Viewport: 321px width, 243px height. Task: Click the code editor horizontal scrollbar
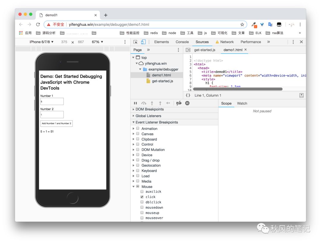click(238, 89)
